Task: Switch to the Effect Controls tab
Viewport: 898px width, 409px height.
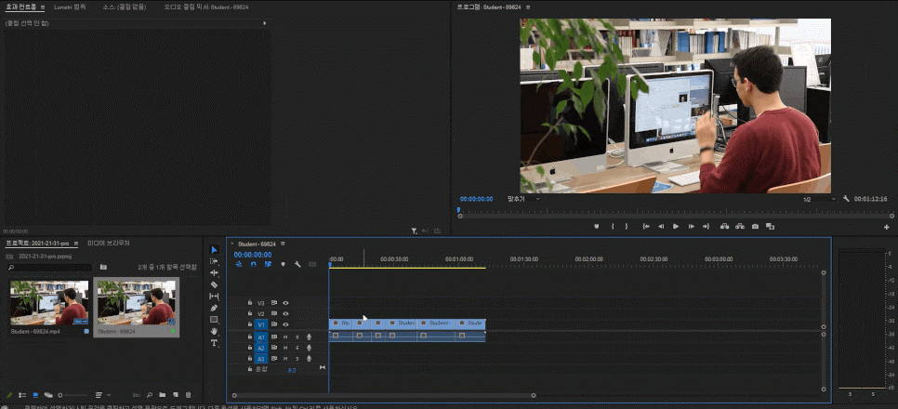Action: tap(21, 7)
